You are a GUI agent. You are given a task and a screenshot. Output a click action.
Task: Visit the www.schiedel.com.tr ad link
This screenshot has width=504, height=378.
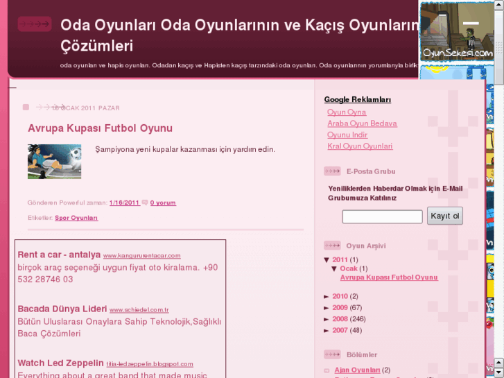[139, 310]
